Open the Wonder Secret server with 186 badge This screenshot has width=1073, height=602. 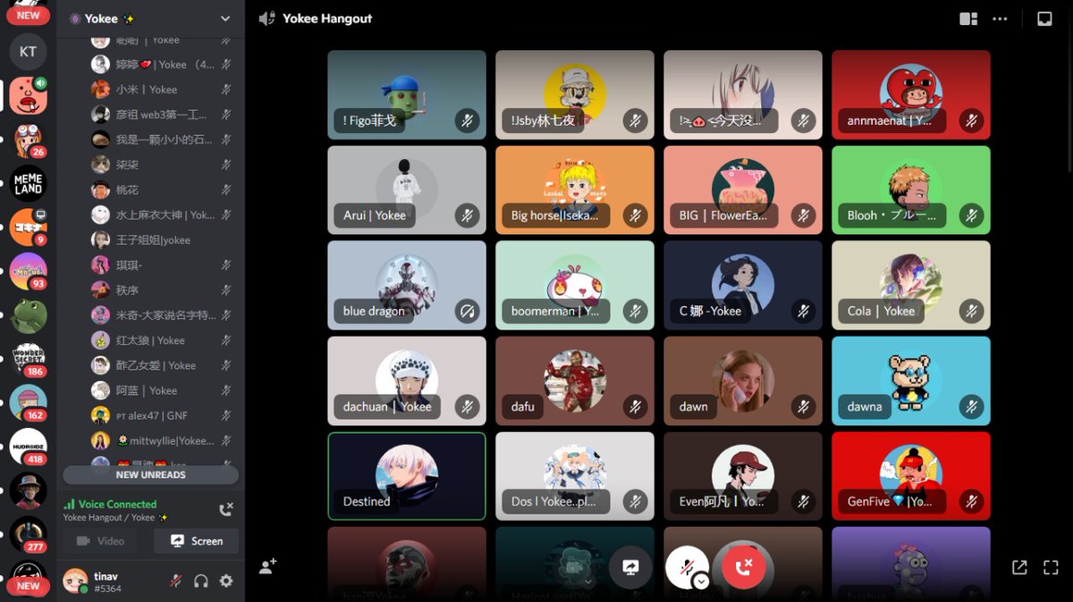[x=28, y=359]
